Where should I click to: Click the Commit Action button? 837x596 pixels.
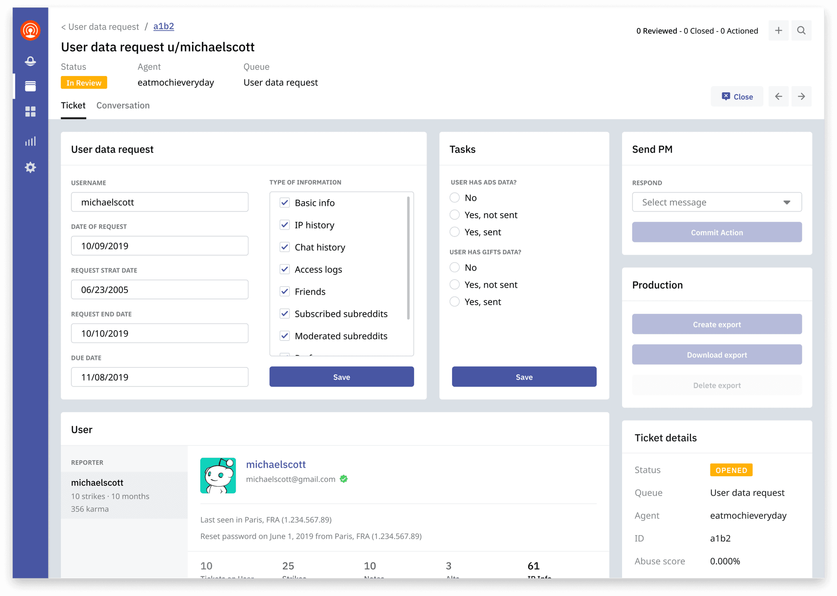(717, 232)
